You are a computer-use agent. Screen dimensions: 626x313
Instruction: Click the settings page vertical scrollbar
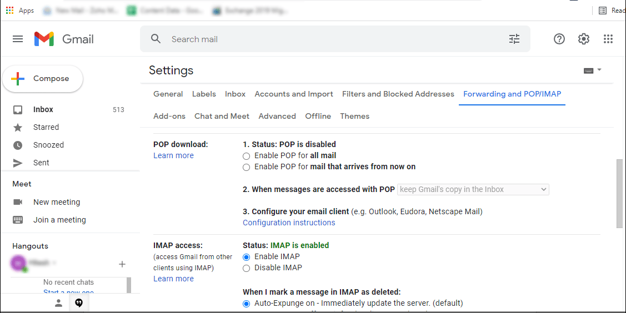[x=620, y=193]
